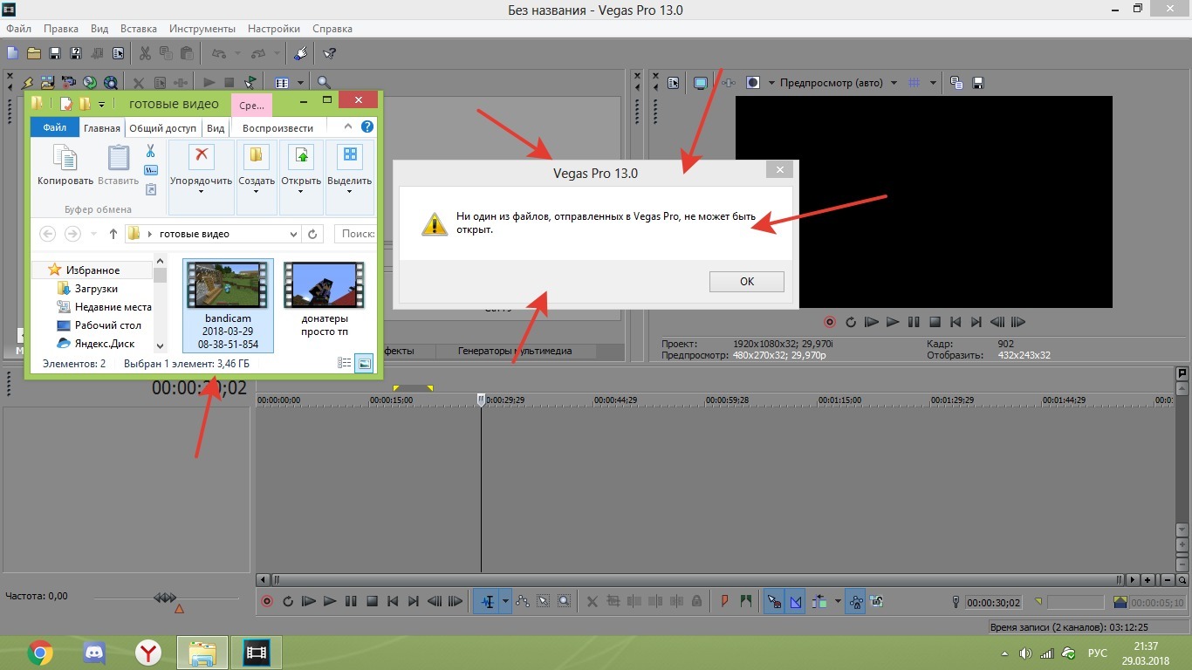Screen dimensions: 1192x670
Task: Toggle Enable Snapping on the timeline toolbar
Action: pyautogui.click(x=774, y=601)
